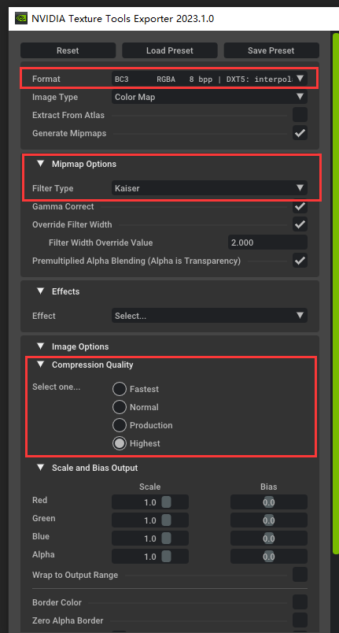
Task: Open the Effect Select... dropdown
Action: pos(209,316)
